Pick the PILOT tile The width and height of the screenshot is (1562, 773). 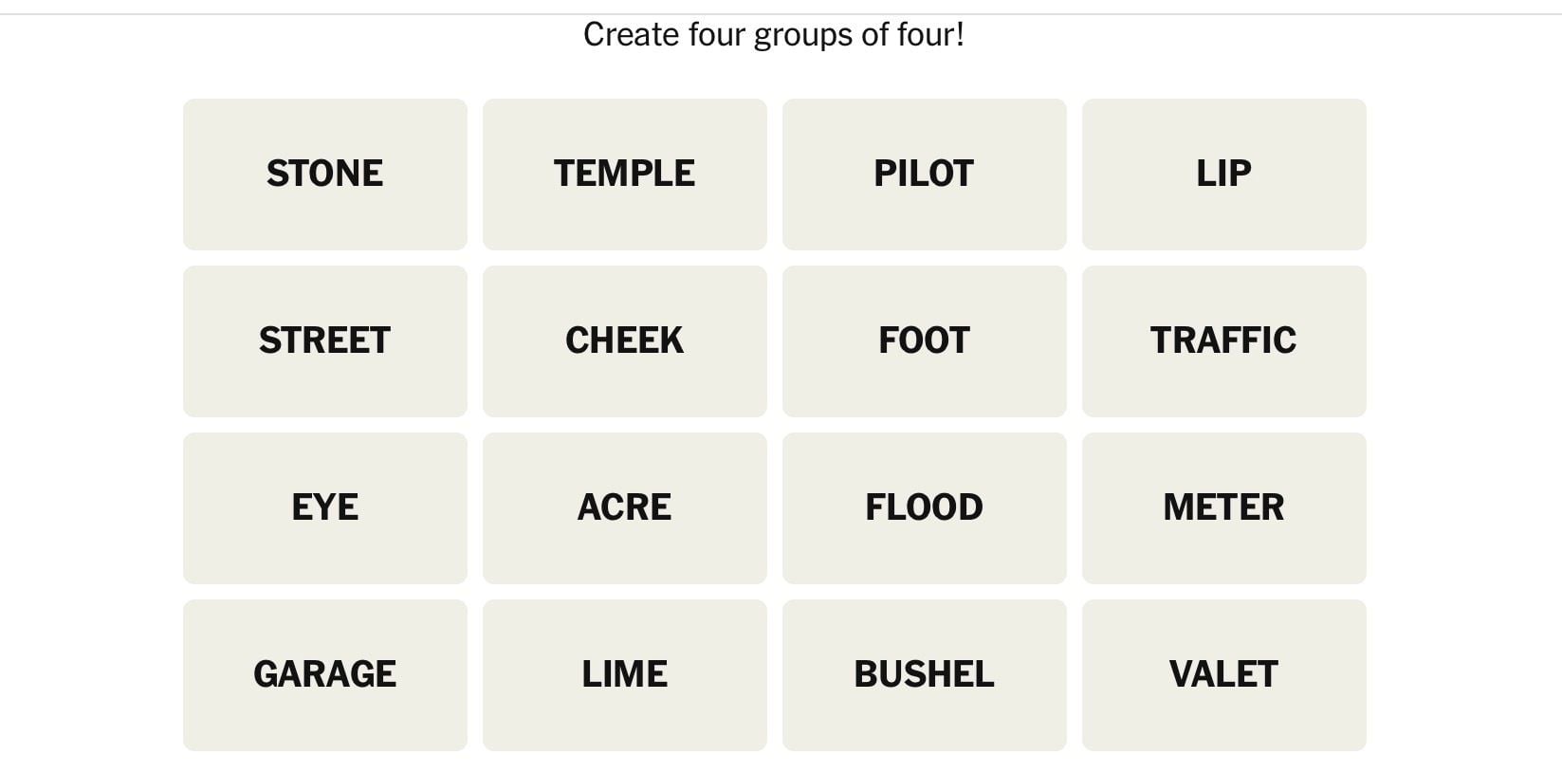tap(924, 175)
